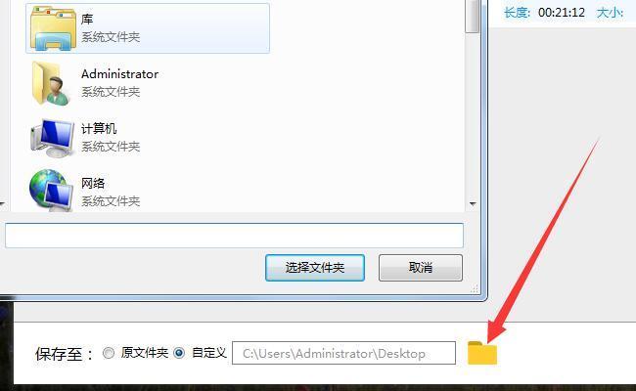Click the file list scrollbar thumb
Viewport: 636px width, 391px height.
tap(473, 17)
